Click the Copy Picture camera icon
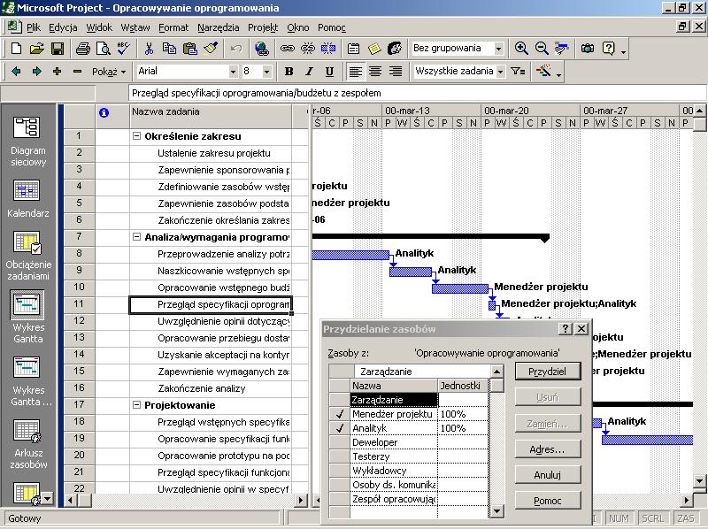This screenshot has width=708, height=529. click(588, 49)
